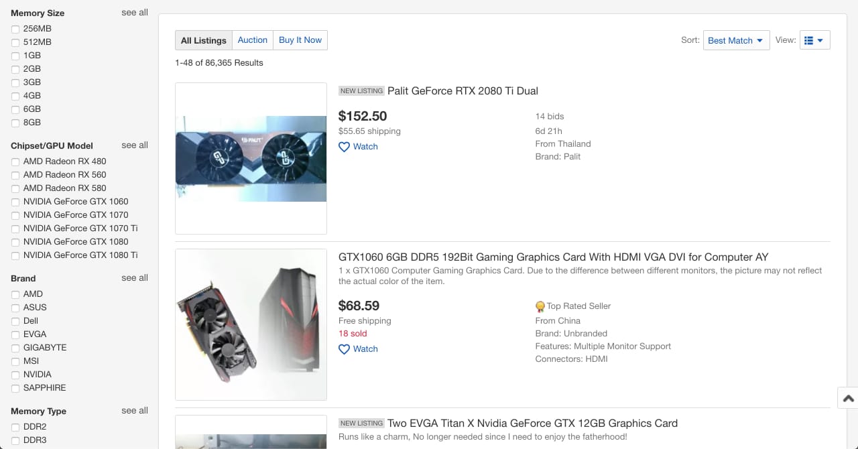The width and height of the screenshot is (858, 449).
Task: Click the scroll-to-top arrow button
Action: [x=848, y=398]
